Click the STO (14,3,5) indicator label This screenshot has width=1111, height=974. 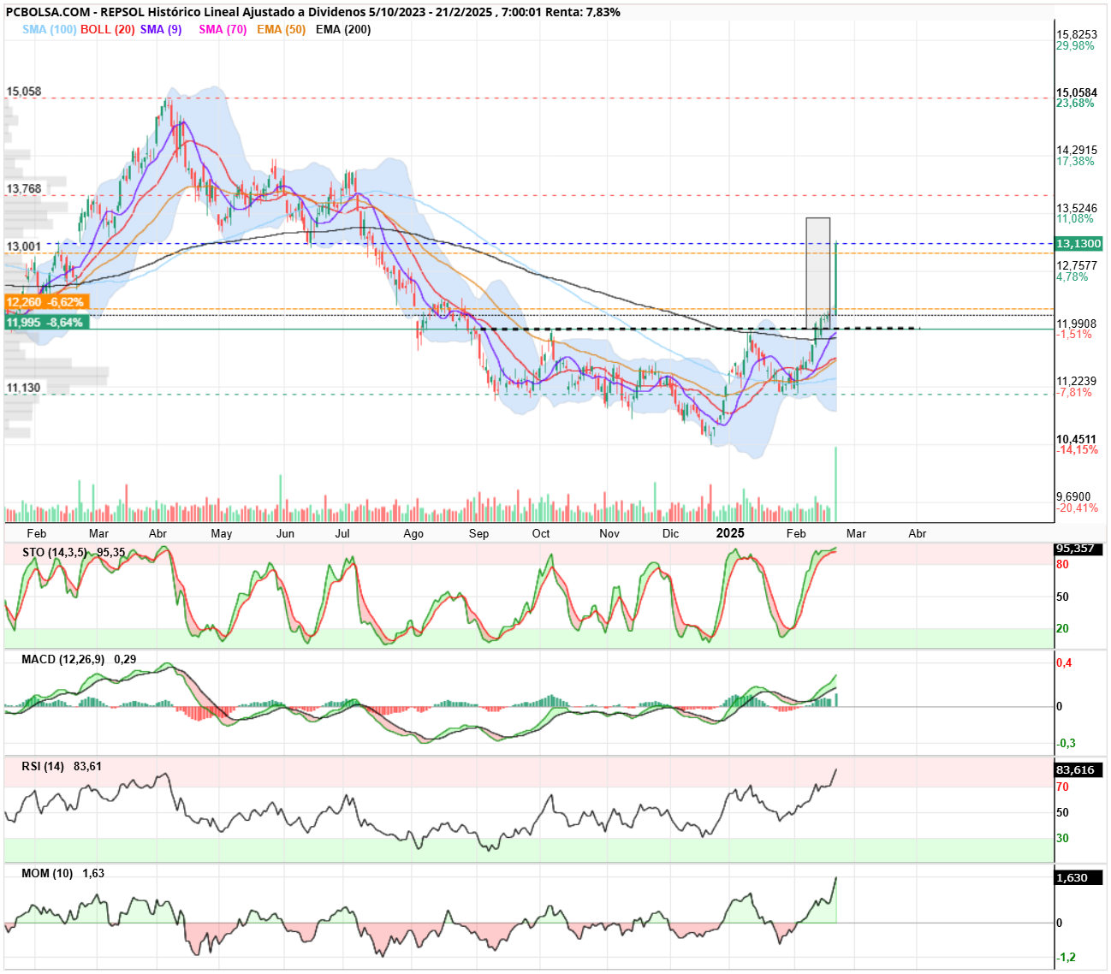(x=54, y=552)
